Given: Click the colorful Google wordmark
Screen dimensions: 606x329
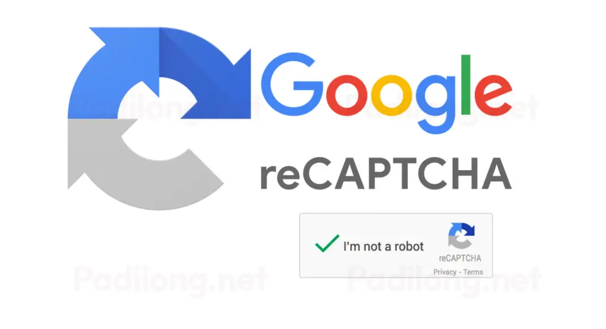Looking at the screenshot, I should (387, 94).
